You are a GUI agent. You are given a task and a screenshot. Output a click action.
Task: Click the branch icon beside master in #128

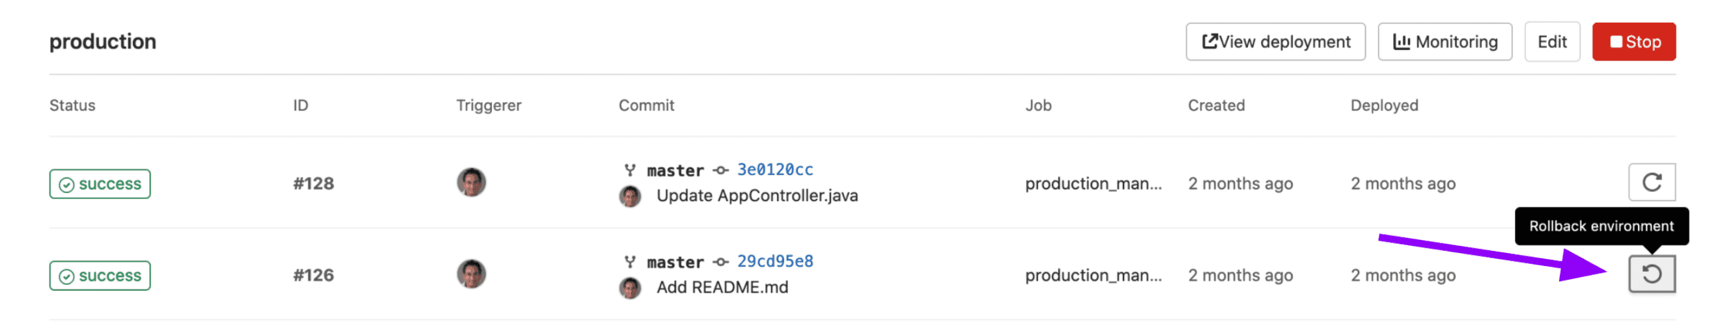[630, 171]
